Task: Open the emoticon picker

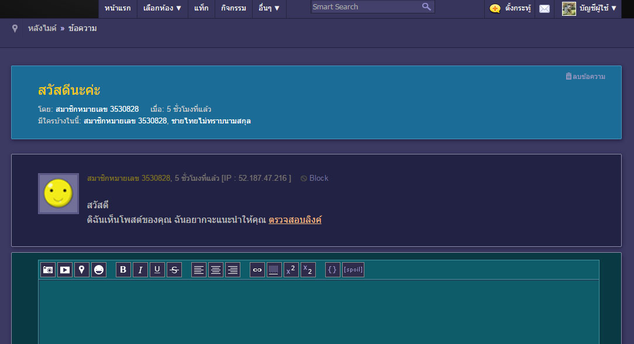Action: (99, 270)
